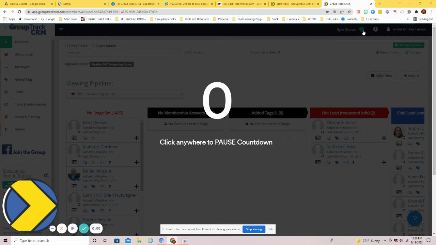The image size is (436, 245).
Task: Click Elizabeth Velez move arrows icon
Action: (384, 138)
